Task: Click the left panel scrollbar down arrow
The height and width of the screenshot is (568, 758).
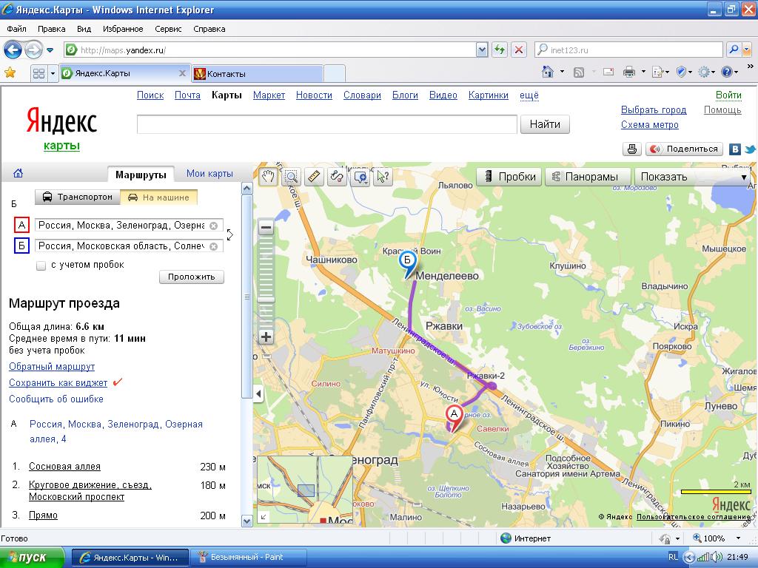Action: click(x=246, y=521)
